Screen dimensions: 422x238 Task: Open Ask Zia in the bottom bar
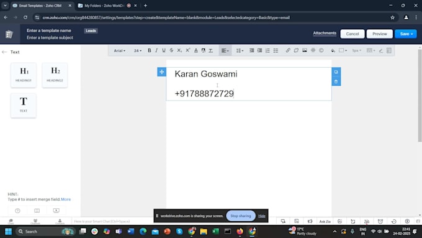[x=325, y=221]
